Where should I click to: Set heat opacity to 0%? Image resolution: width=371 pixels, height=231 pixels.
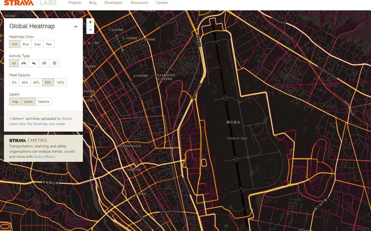point(14,82)
